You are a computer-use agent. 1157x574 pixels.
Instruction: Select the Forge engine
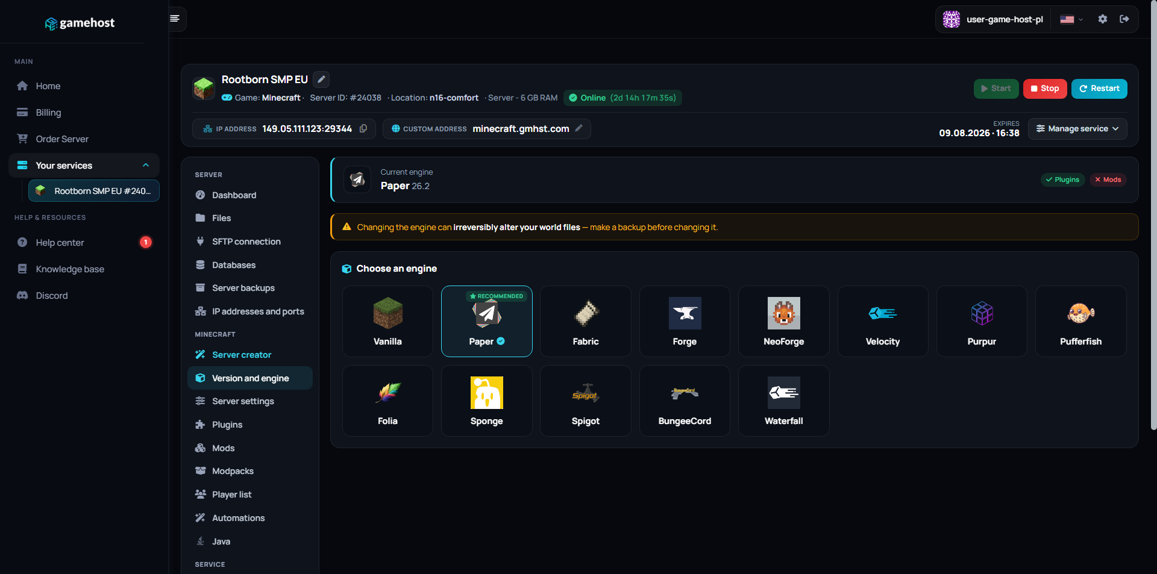pos(685,321)
